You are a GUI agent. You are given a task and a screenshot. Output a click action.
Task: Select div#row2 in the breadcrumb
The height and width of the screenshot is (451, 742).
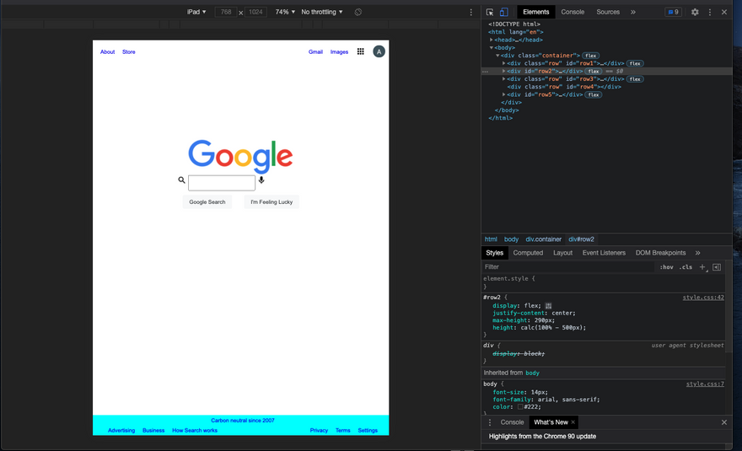[x=581, y=239]
